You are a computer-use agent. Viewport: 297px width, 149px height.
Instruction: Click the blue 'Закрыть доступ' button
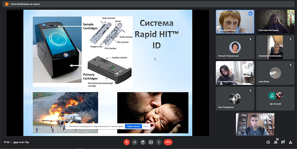(x=133, y=126)
